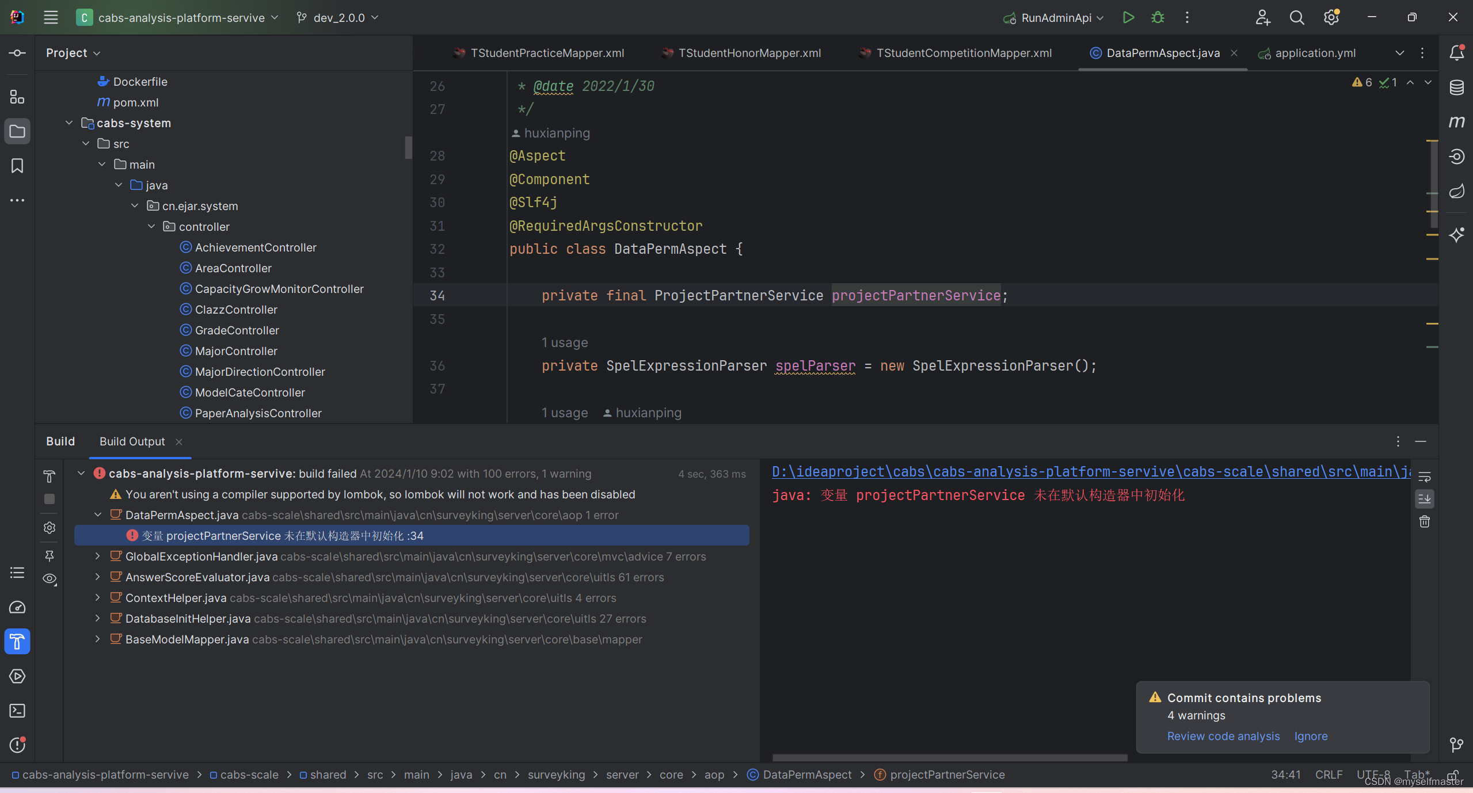Viewport: 1473px width, 793px height.
Task: Open Search Everywhere magnifier
Action: 1297,17
